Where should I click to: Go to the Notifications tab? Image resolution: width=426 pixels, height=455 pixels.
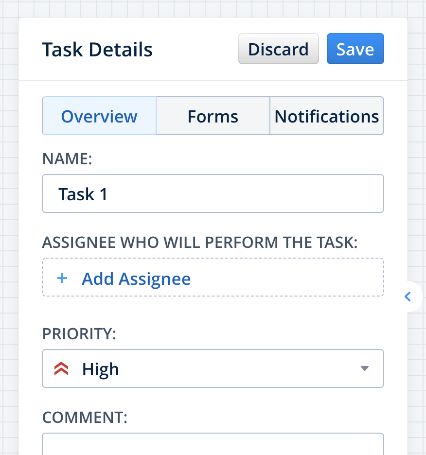coord(326,116)
